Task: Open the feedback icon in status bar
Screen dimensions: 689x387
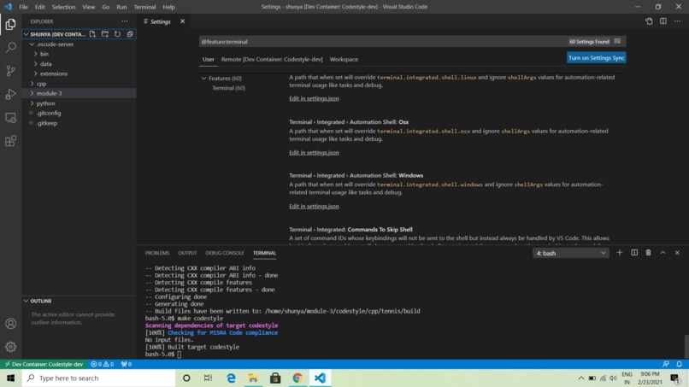Action: point(666,364)
